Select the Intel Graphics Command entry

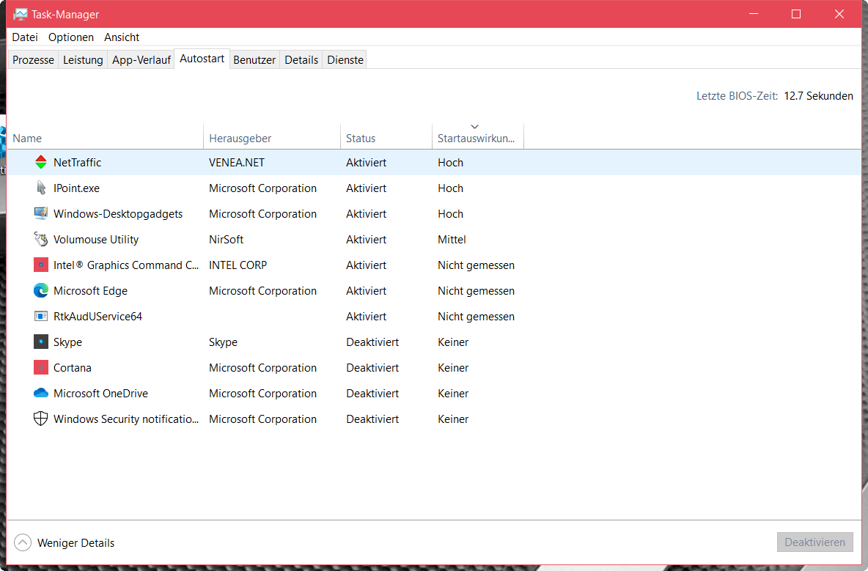click(125, 265)
